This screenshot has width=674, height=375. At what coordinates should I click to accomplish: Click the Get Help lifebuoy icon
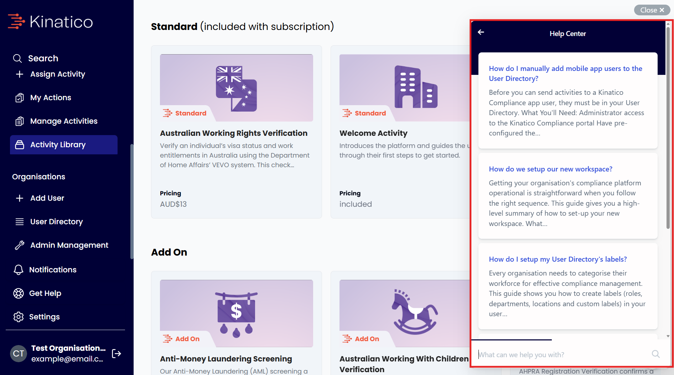[19, 293]
